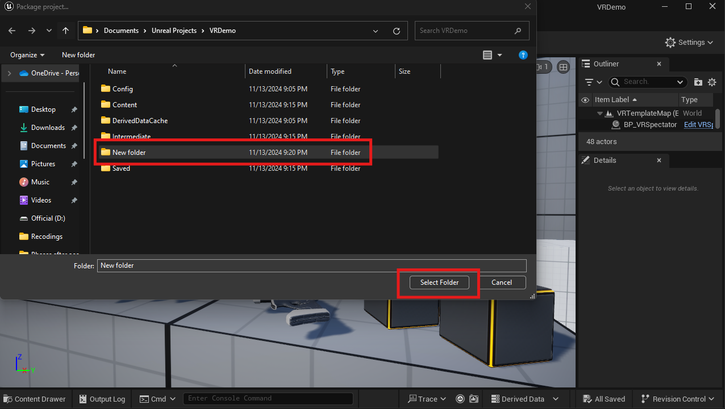
Task: Go up one folder level
Action: tap(66, 31)
